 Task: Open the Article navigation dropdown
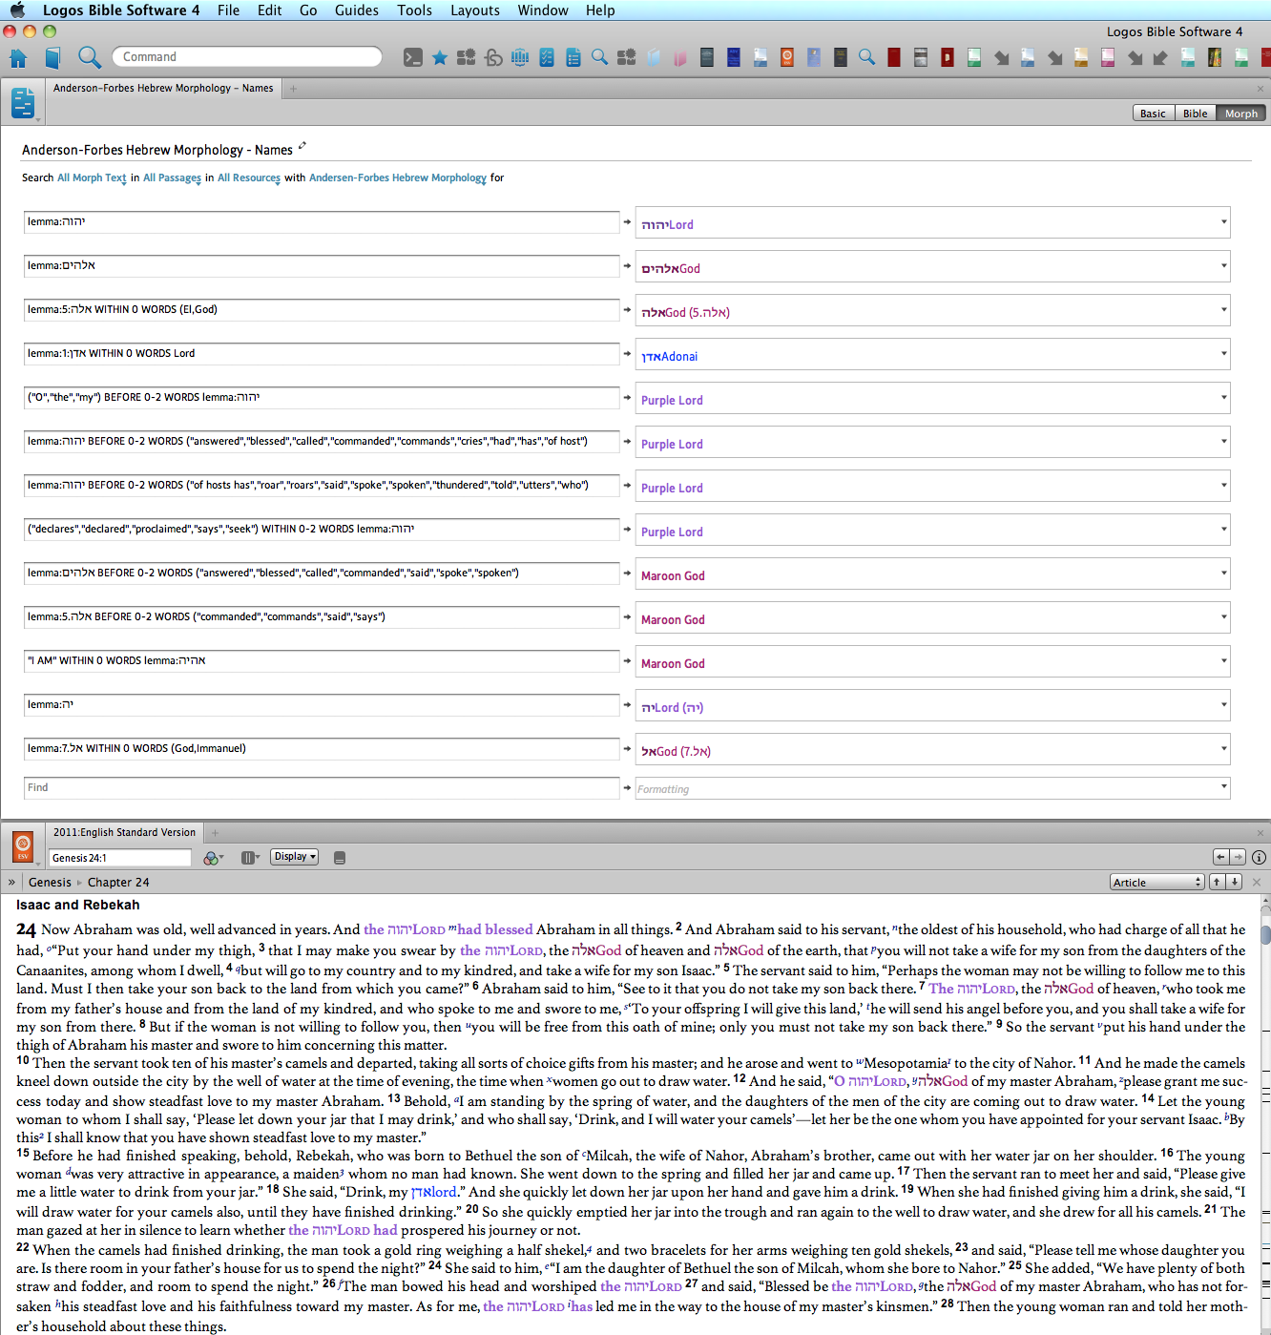pyautogui.click(x=1157, y=882)
